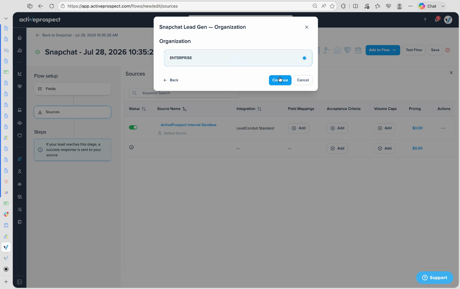Click the cloud network icon in the flow toolbar

tap(337, 50)
